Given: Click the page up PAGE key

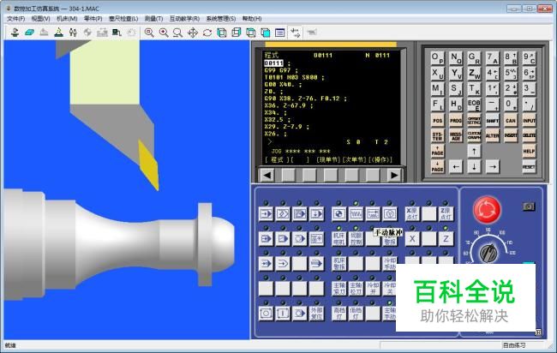Looking at the screenshot, I should pyautogui.click(x=437, y=151).
